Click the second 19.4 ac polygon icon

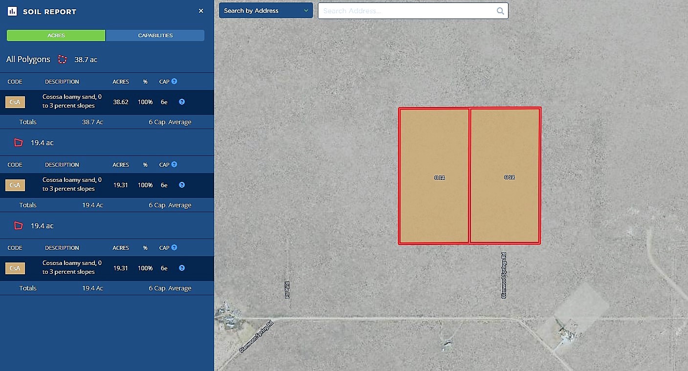[19, 226]
